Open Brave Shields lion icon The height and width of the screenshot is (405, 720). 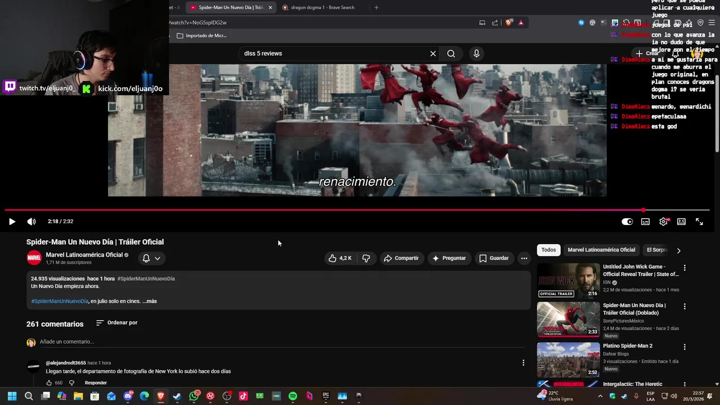tap(509, 22)
